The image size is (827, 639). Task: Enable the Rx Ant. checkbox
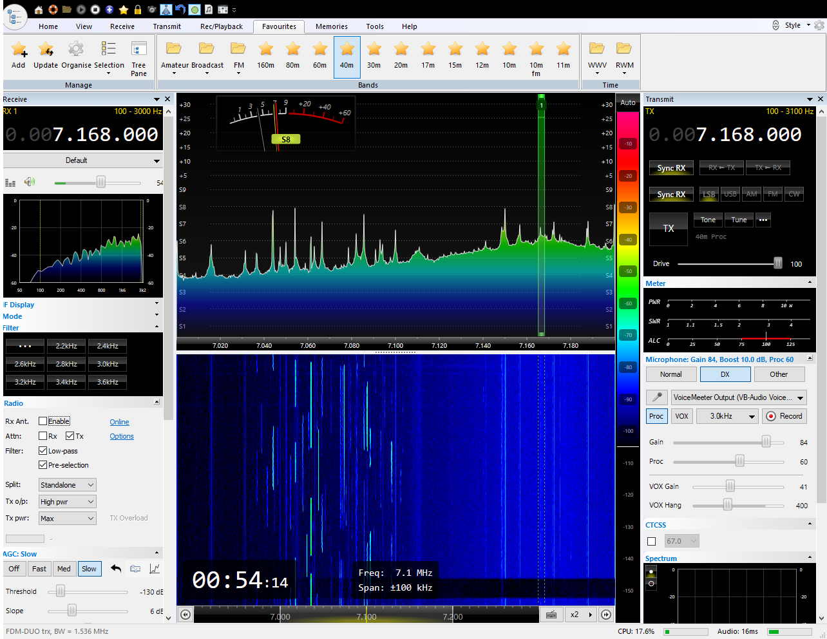click(x=43, y=421)
